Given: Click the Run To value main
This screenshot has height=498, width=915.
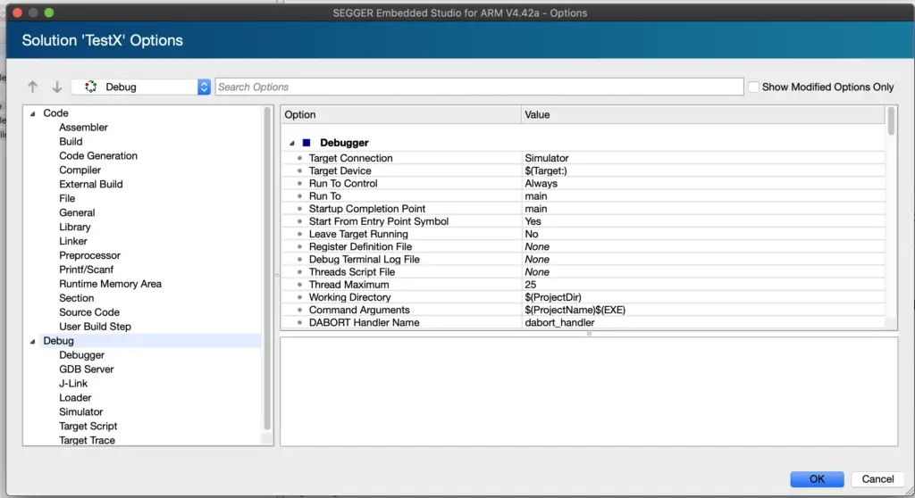Looking at the screenshot, I should 536,196.
